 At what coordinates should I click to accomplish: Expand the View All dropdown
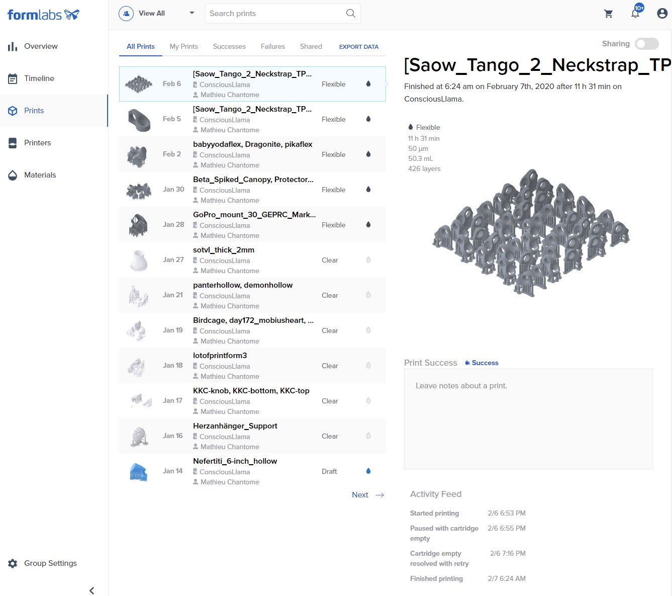click(x=191, y=13)
